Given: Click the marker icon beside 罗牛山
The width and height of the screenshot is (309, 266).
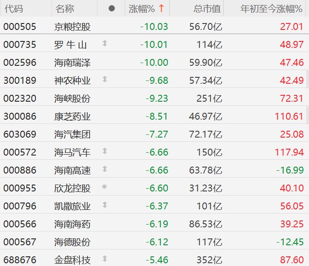Looking at the screenshot, I should (x=105, y=43).
